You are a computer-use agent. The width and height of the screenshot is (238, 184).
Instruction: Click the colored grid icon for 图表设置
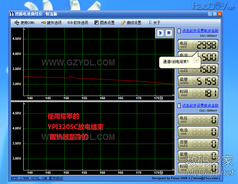coord(97,23)
